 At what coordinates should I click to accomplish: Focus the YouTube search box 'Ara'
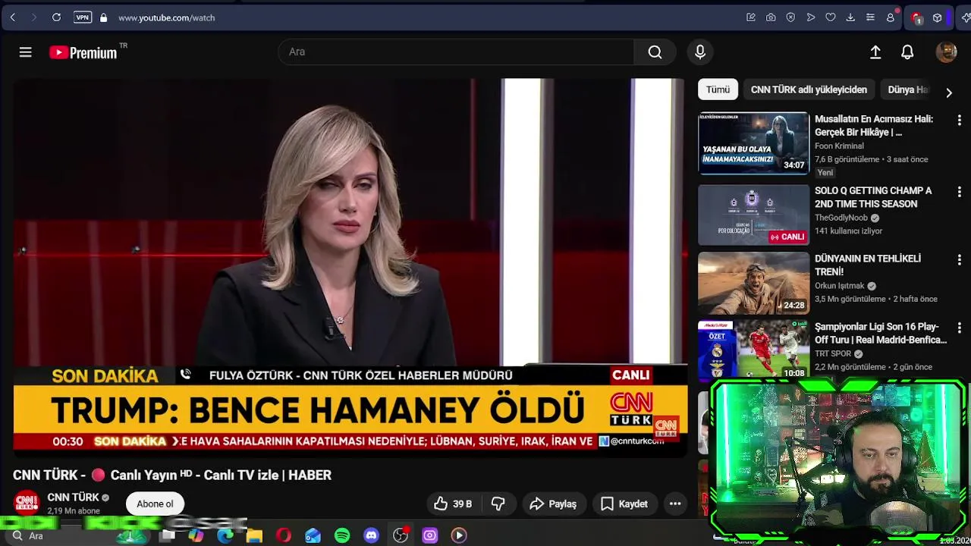coord(455,52)
